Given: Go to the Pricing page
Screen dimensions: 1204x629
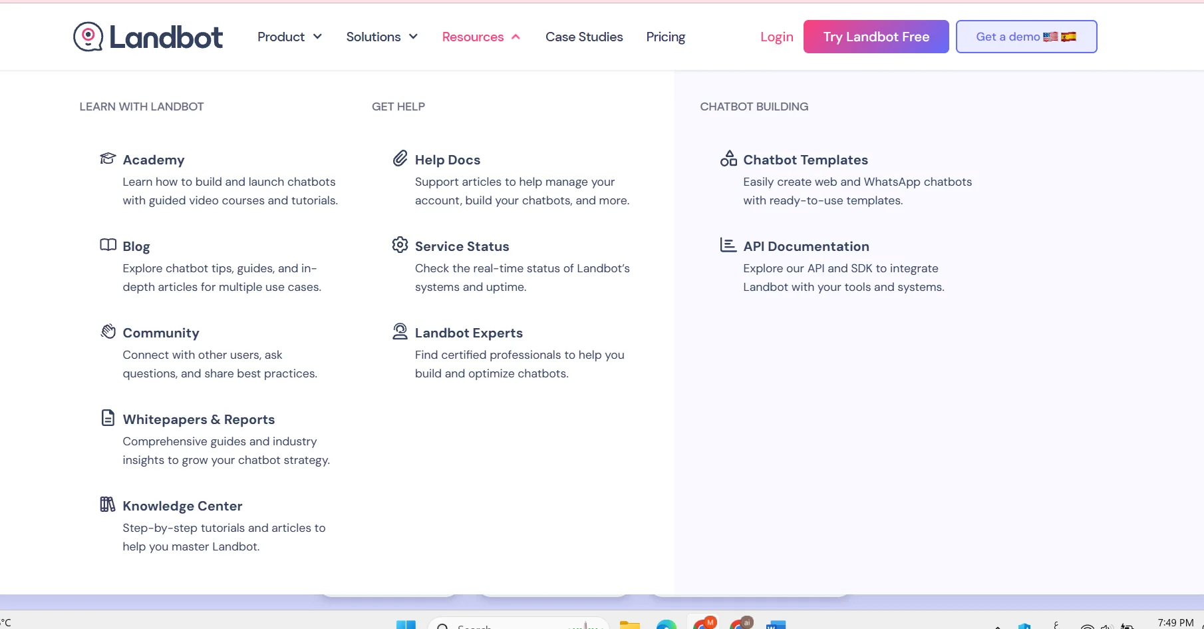Looking at the screenshot, I should [x=665, y=37].
